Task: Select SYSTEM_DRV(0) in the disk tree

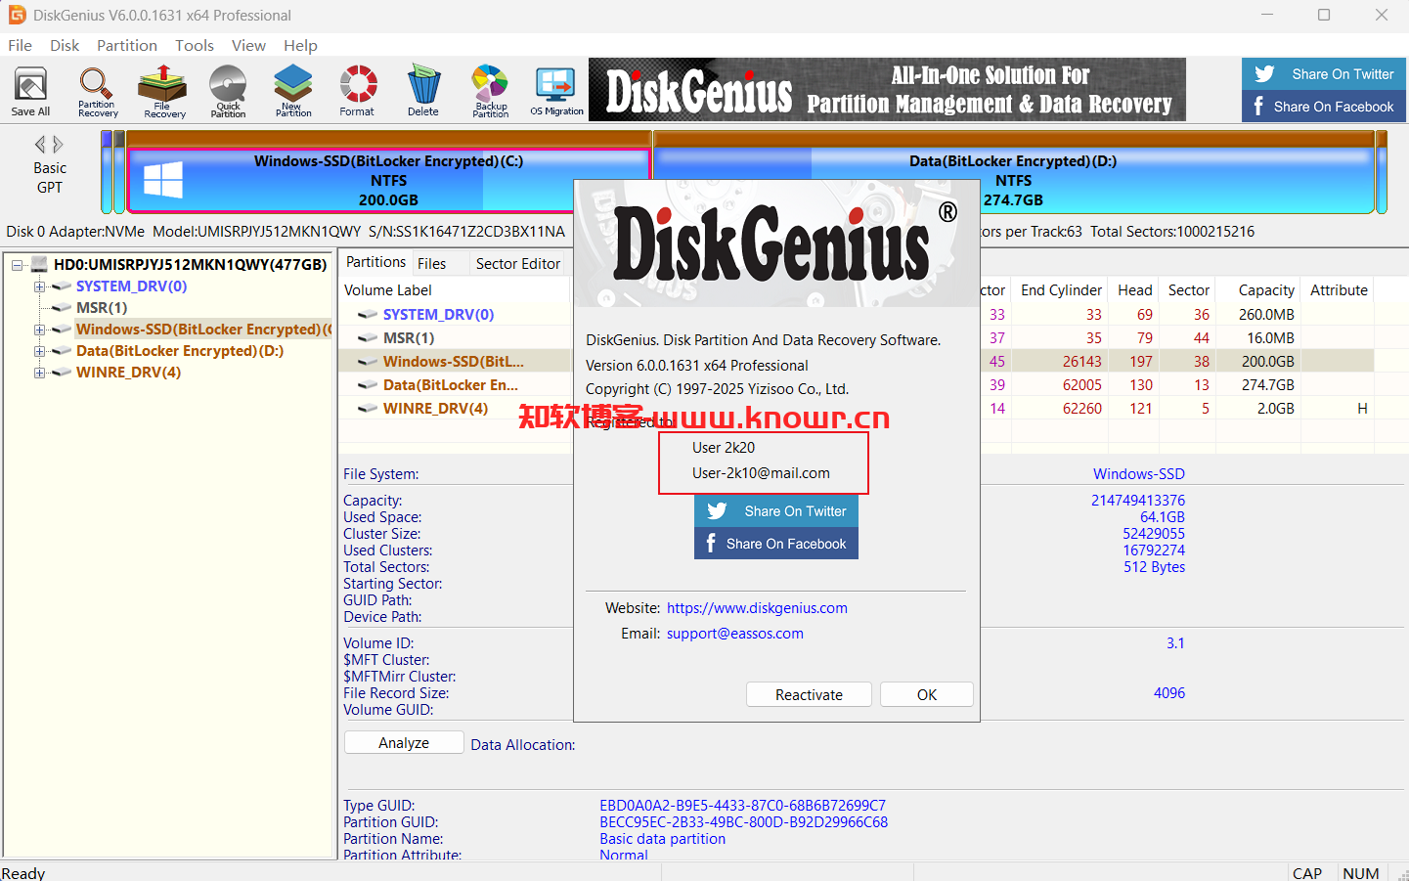Action: [131, 286]
